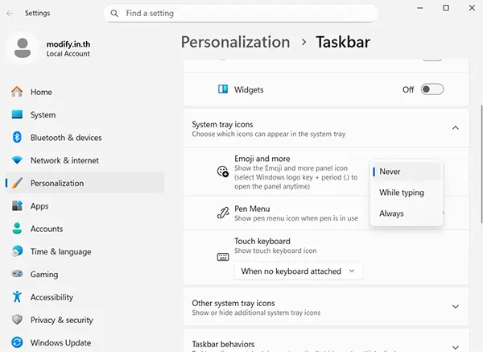Viewport: 483px width, 352px height.
Task: Click 'Local Account' text under username
Action: pos(68,54)
